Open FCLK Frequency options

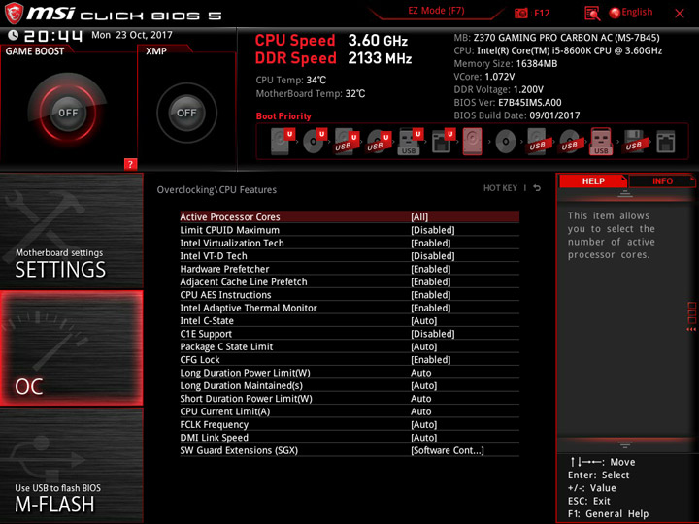point(349,424)
